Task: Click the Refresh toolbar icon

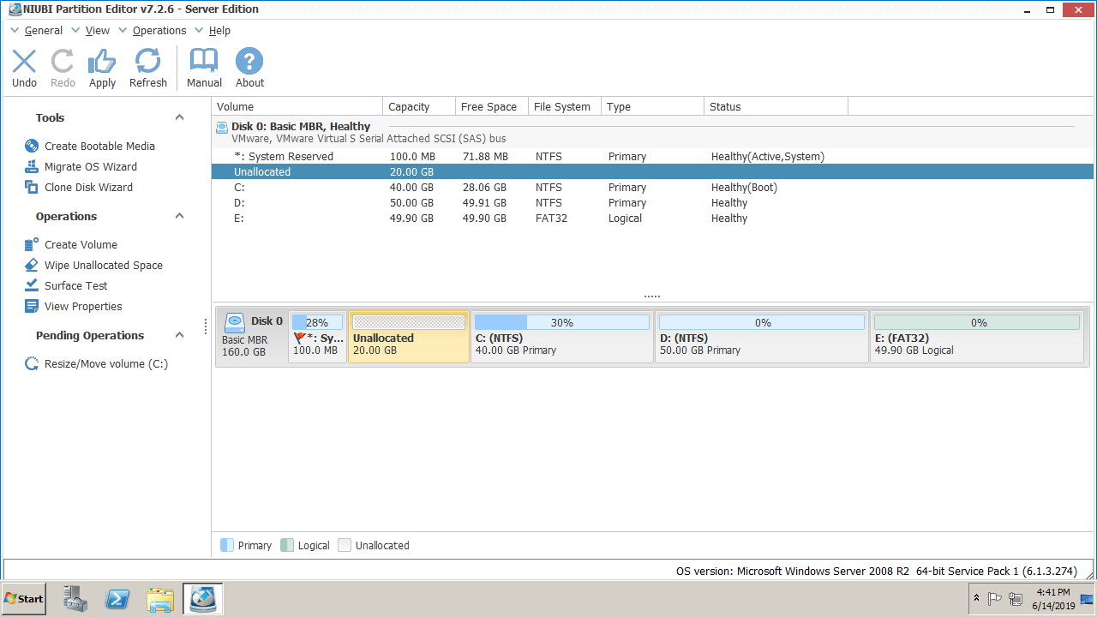Action: [x=147, y=68]
